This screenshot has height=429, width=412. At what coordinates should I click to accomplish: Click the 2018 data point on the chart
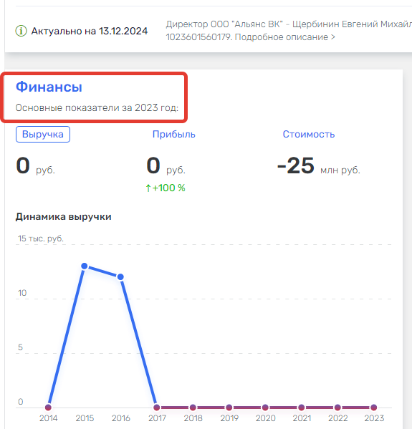pyautogui.click(x=193, y=408)
